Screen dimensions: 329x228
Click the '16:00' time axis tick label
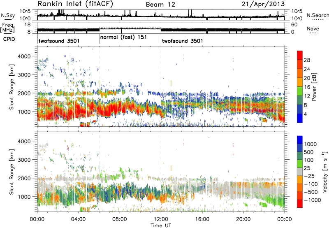[202, 219]
